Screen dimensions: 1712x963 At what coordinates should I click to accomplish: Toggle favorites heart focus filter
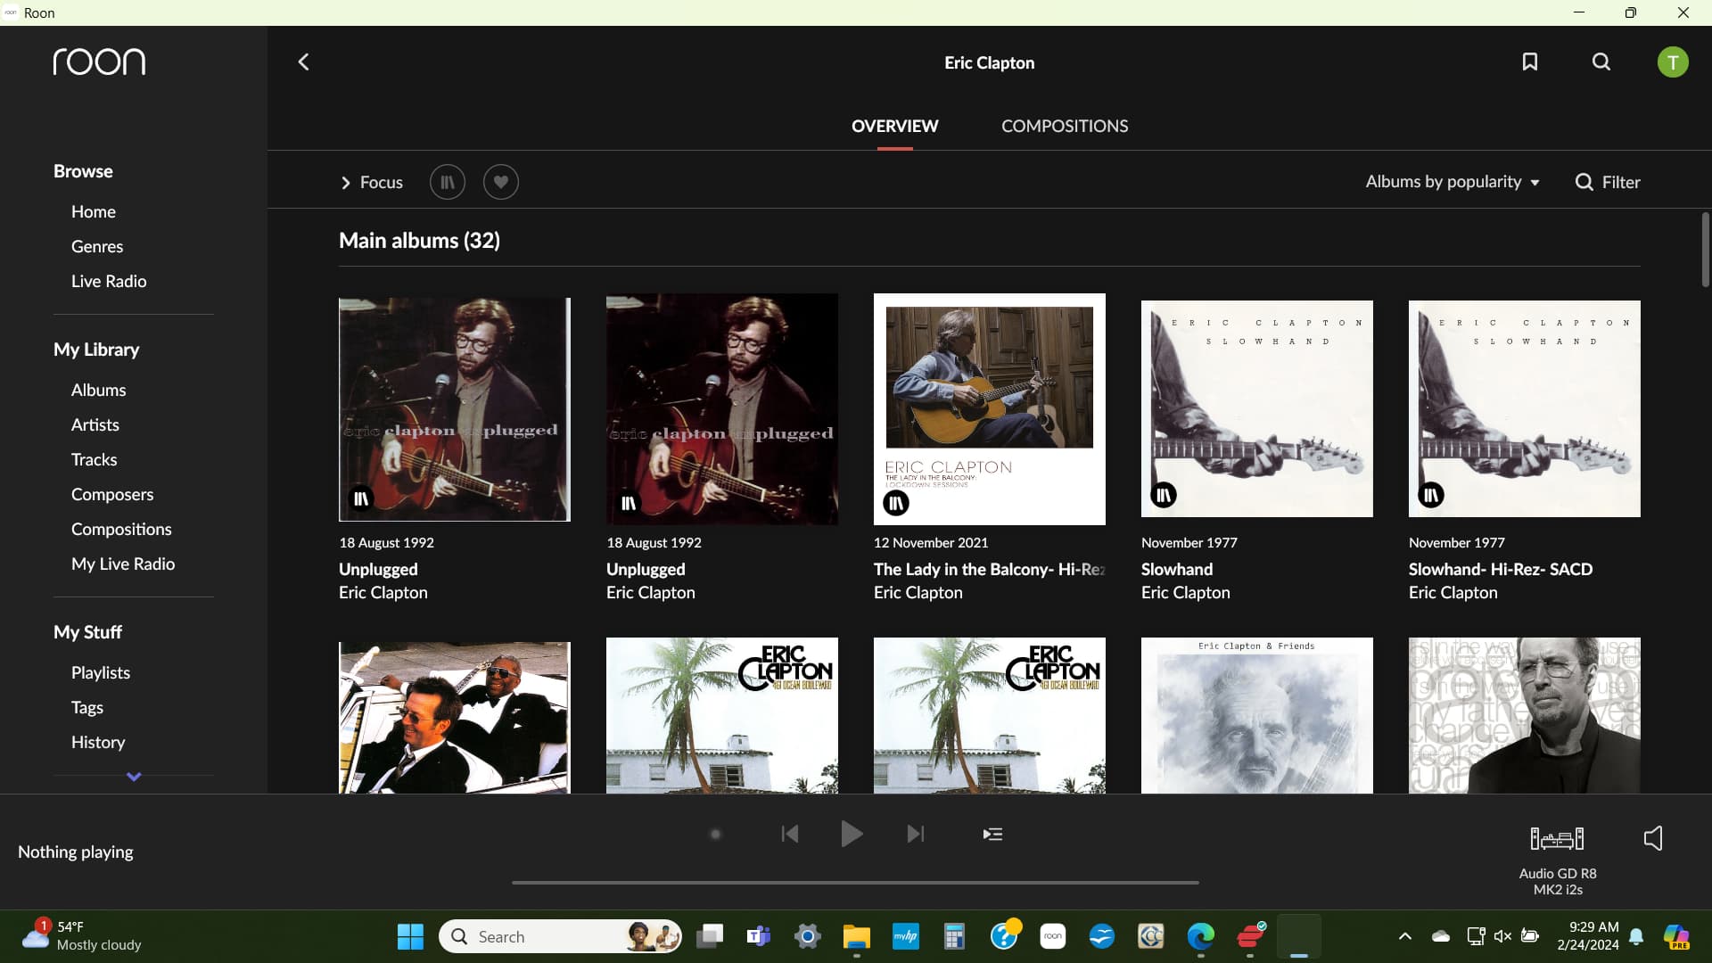[501, 182]
